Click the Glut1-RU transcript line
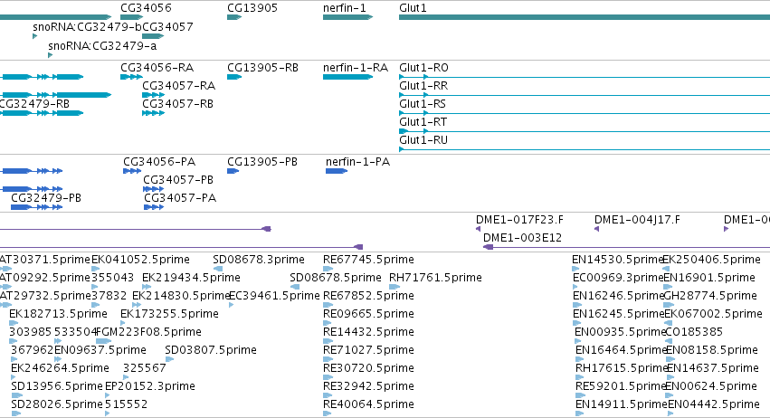770x418 pixels. (585, 149)
